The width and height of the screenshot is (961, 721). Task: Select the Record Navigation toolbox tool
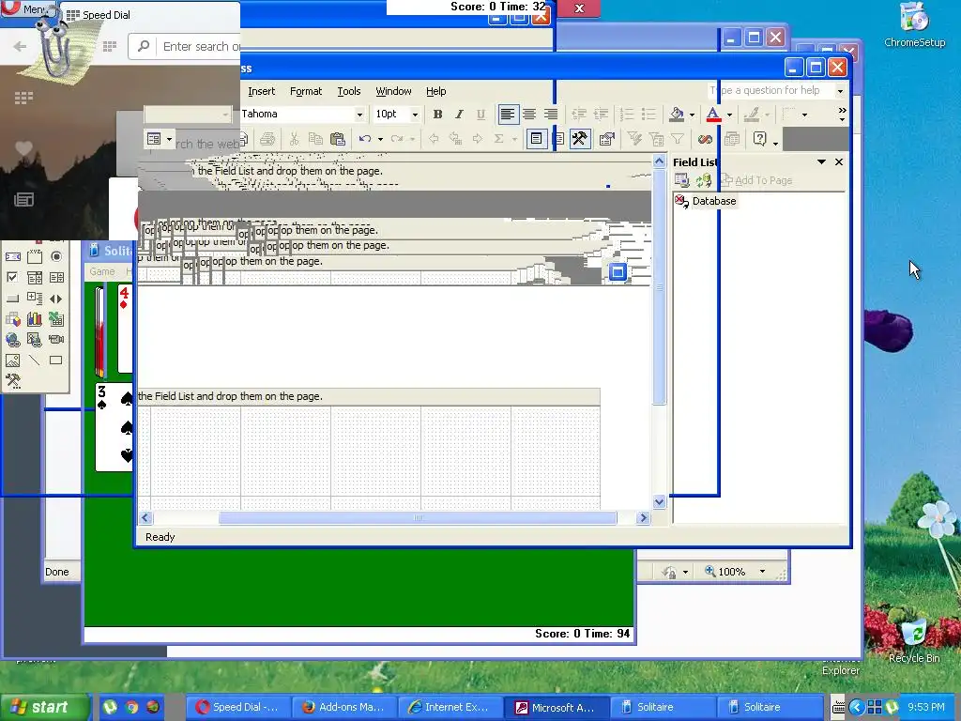click(56, 299)
